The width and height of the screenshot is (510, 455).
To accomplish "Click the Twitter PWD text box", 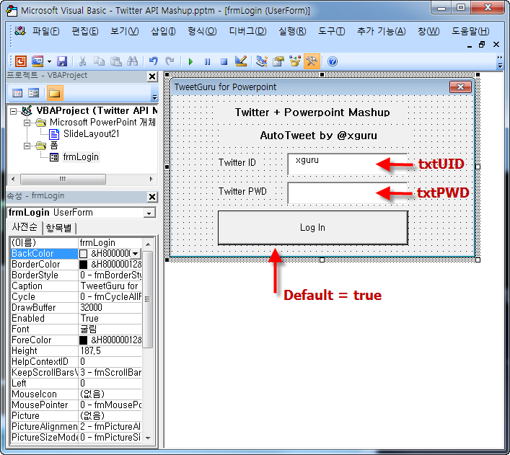I will (348, 193).
